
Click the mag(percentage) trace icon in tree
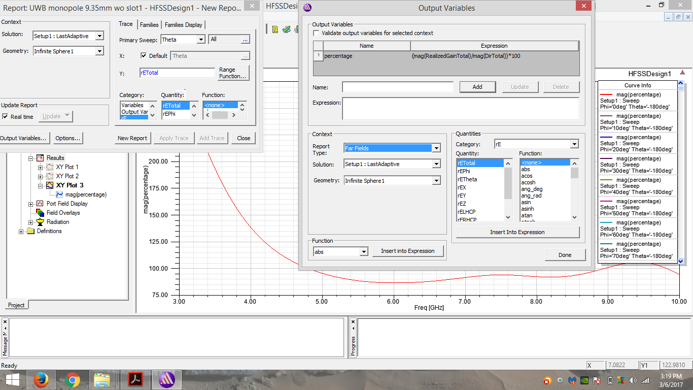[x=59, y=194]
